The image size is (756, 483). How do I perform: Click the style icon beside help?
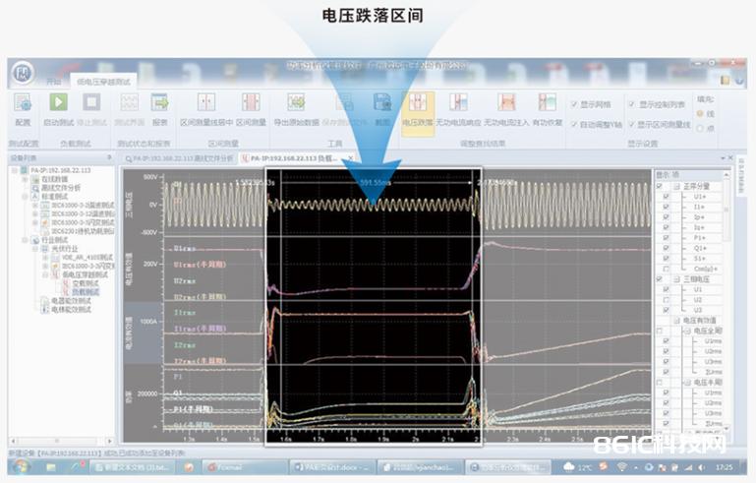pyautogui.click(x=726, y=80)
